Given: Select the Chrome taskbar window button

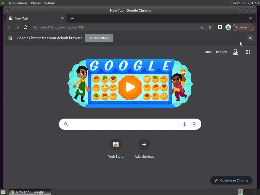Looking at the screenshot, I should click(30, 192).
